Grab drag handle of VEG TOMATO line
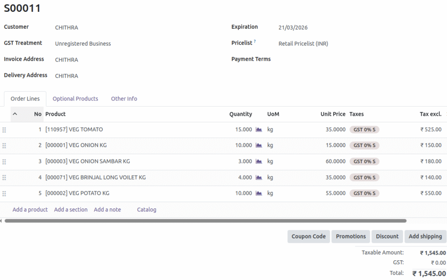The width and height of the screenshot is (447, 280). point(4,130)
